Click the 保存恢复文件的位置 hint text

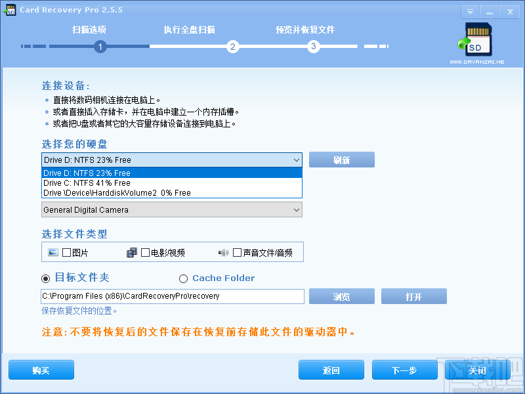[x=79, y=311]
